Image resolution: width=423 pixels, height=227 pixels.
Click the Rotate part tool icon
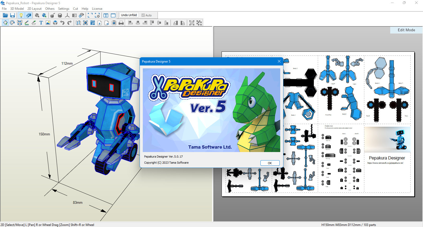[12, 23]
